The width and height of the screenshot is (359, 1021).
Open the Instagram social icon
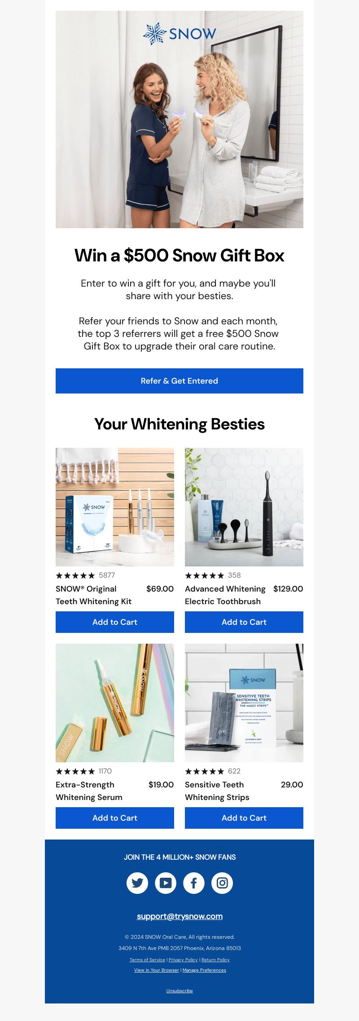[x=222, y=883]
